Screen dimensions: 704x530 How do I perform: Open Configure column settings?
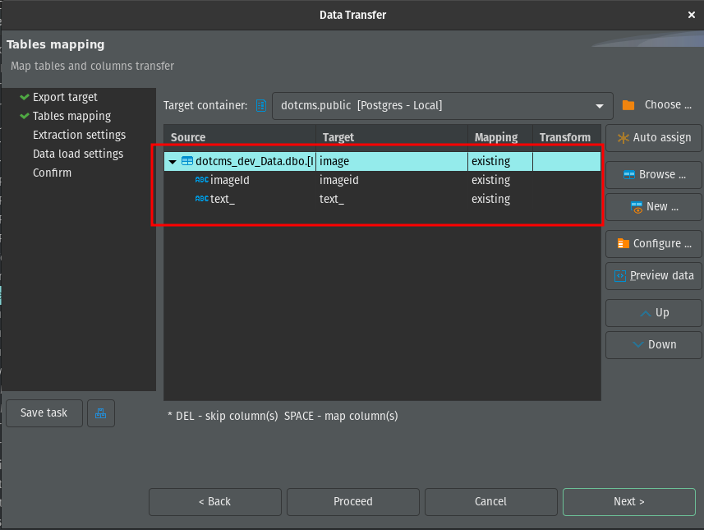pyautogui.click(x=654, y=243)
